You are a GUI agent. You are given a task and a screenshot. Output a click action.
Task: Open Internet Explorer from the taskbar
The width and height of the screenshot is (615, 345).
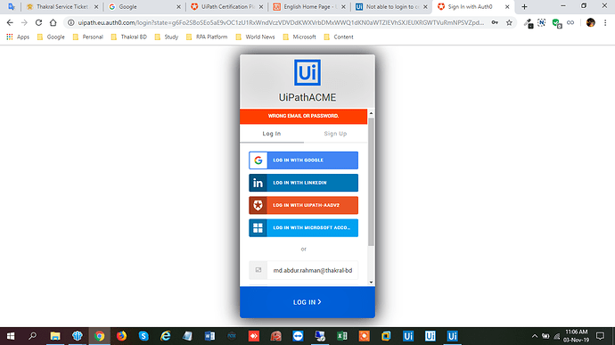pyautogui.click(x=166, y=336)
